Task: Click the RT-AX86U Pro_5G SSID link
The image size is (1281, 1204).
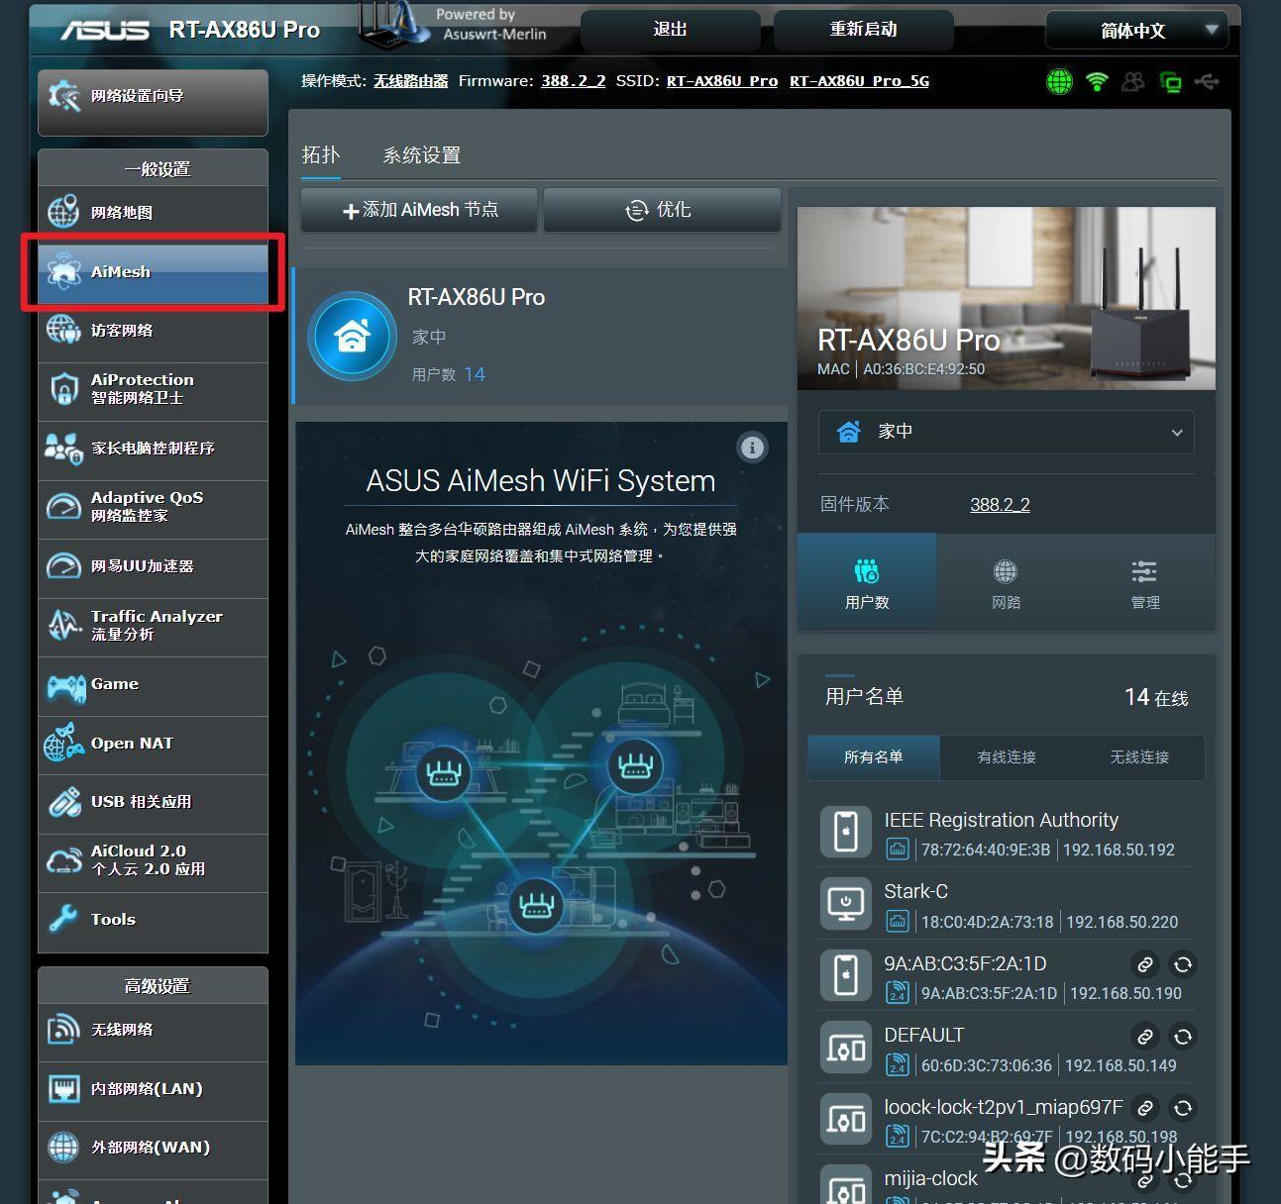Action: pyautogui.click(x=859, y=81)
